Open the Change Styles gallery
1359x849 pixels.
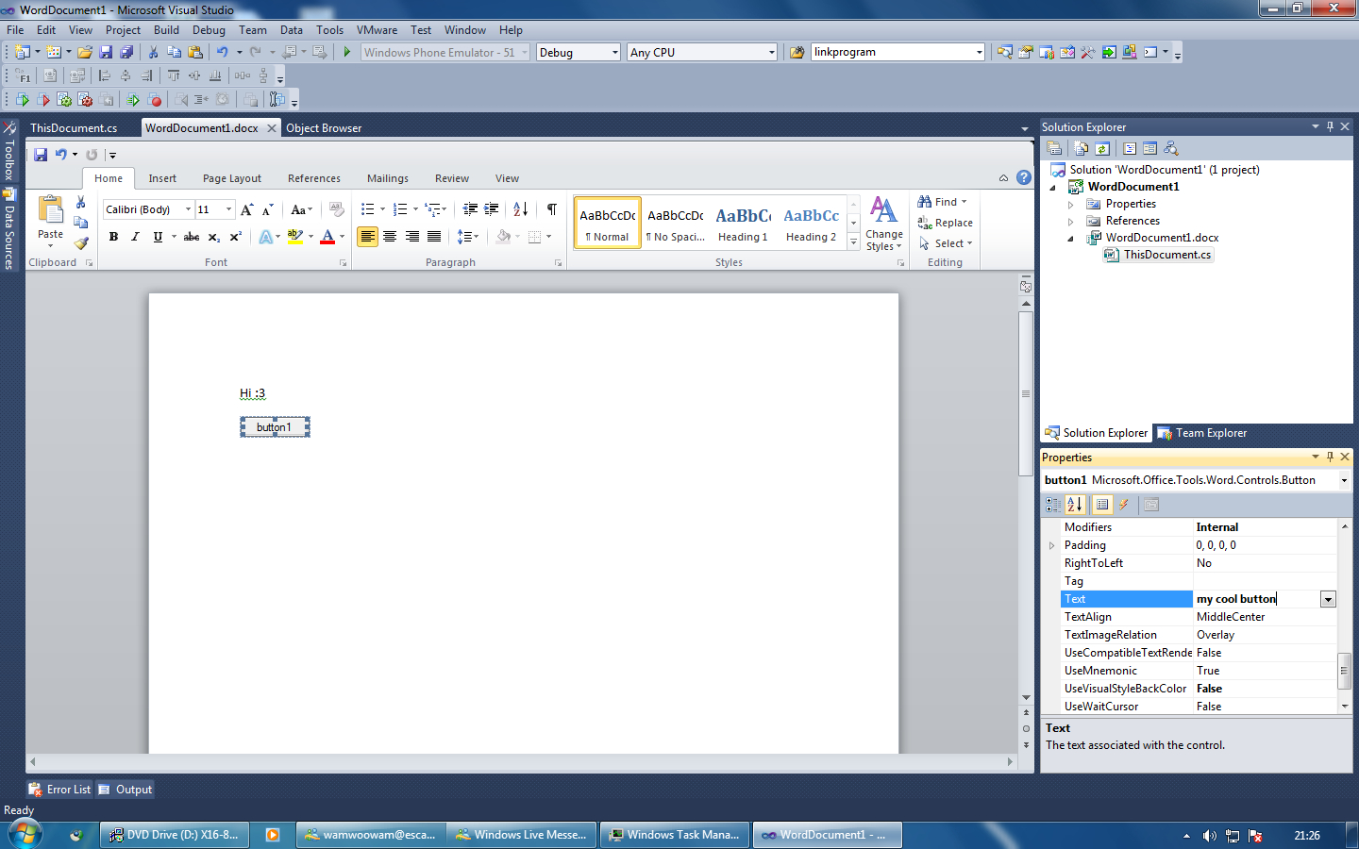[x=883, y=224]
